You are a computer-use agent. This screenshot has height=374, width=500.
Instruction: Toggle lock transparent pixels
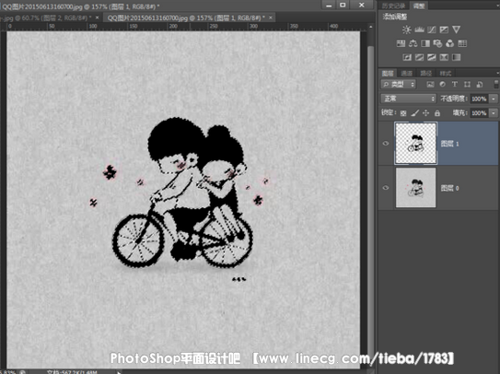pos(403,113)
